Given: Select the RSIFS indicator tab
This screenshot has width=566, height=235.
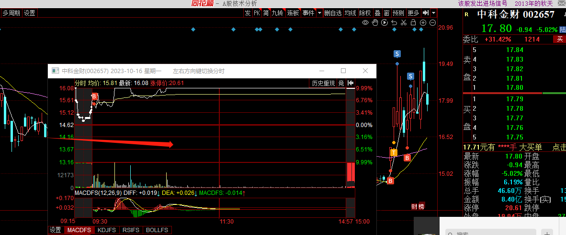Looking at the screenshot, I should click(131, 230).
